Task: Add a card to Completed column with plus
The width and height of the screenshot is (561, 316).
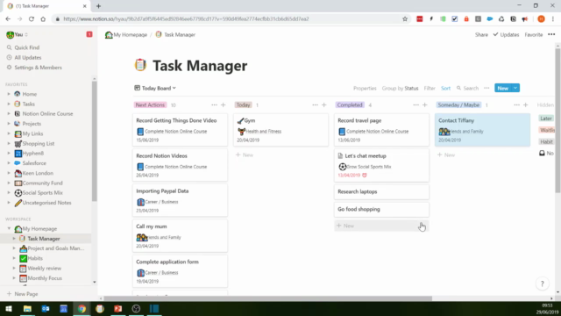Action: 425,105
